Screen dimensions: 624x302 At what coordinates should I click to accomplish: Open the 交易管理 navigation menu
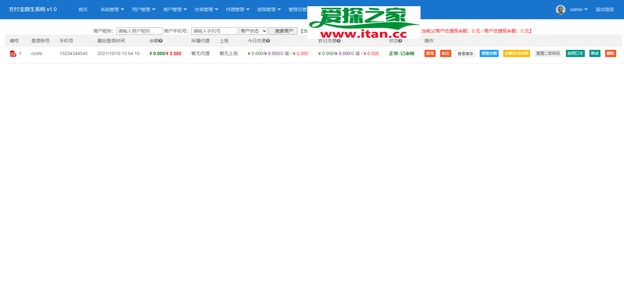click(206, 9)
